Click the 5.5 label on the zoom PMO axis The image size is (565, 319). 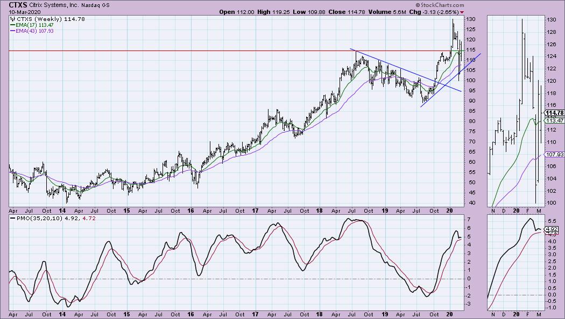(551, 221)
